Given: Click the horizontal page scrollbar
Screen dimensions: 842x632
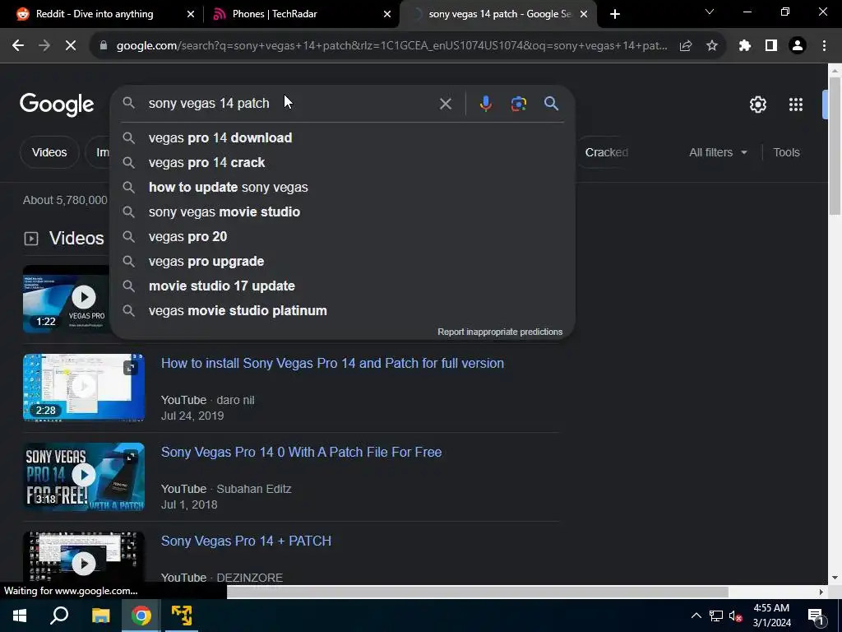Looking at the screenshot, I should (x=478, y=592).
